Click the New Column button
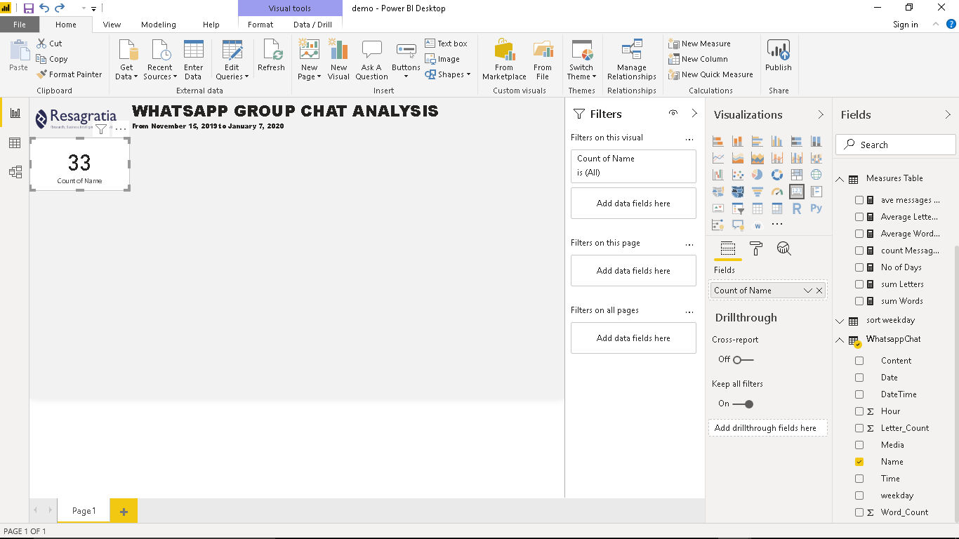 pyautogui.click(x=699, y=59)
